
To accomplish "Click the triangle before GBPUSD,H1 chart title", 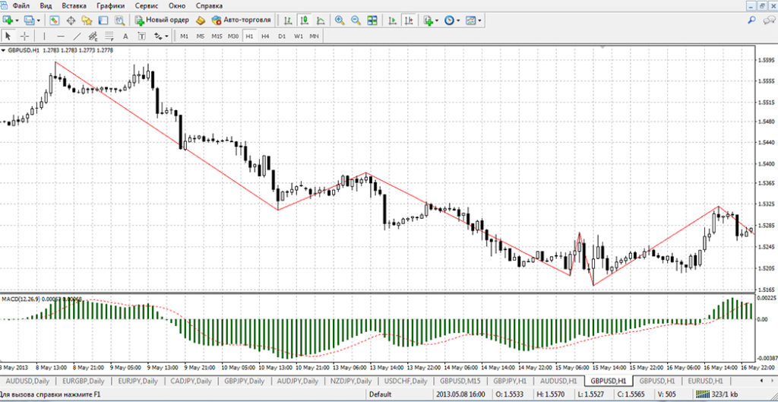I will pyautogui.click(x=4, y=50).
